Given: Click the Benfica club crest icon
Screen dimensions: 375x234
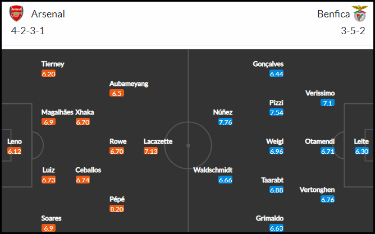Looking at the screenshot, I should [x=360, y=13].
